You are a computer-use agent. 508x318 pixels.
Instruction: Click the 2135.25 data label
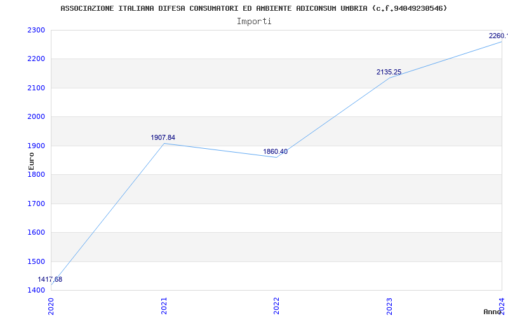click(x=389, y=72)
